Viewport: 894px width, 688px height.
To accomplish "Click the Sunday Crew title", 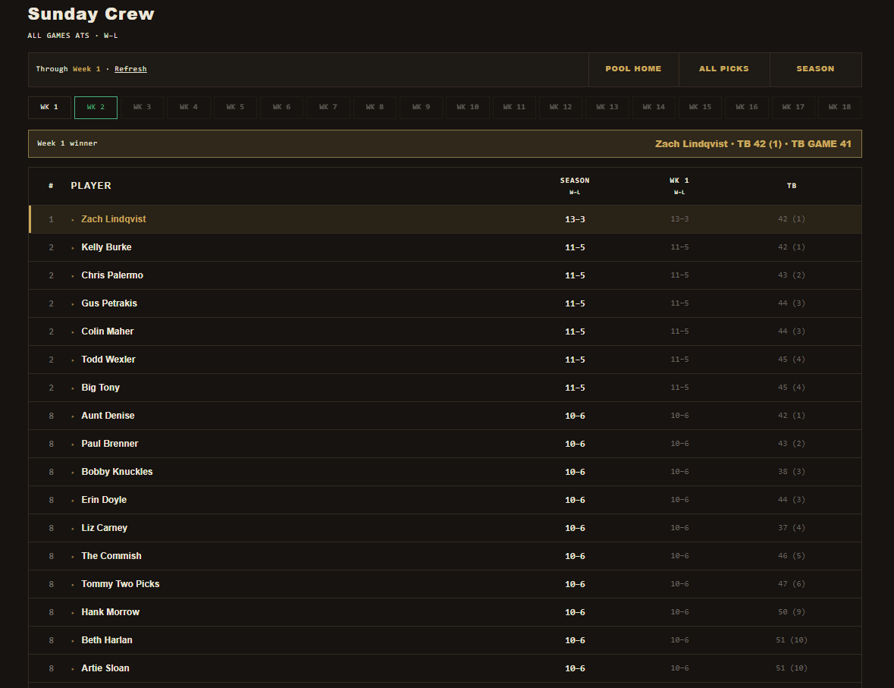I will point(91,14).
